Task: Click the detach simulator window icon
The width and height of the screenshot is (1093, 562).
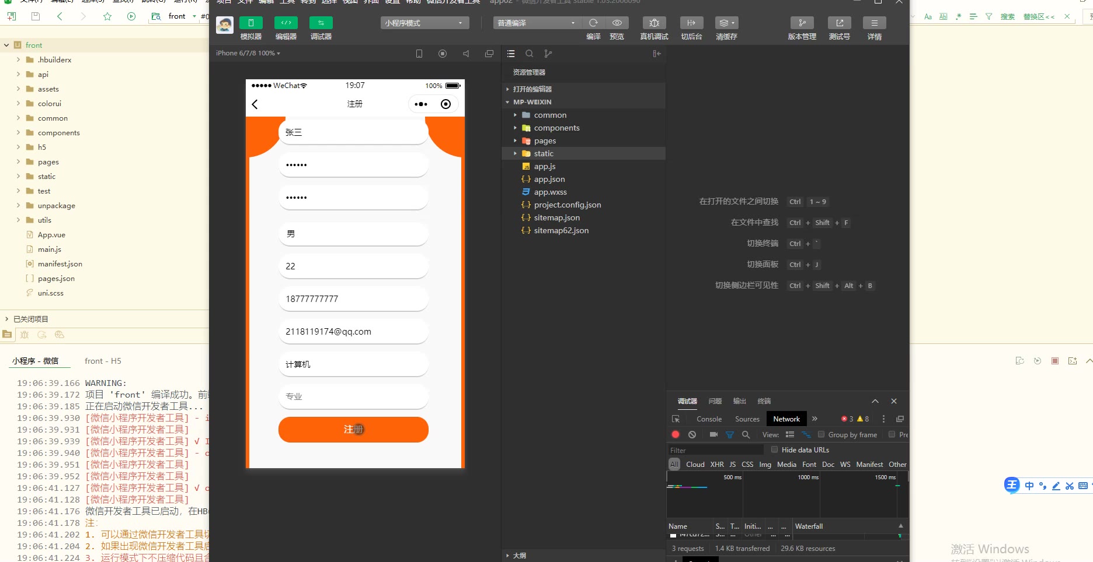Action: 489,54
